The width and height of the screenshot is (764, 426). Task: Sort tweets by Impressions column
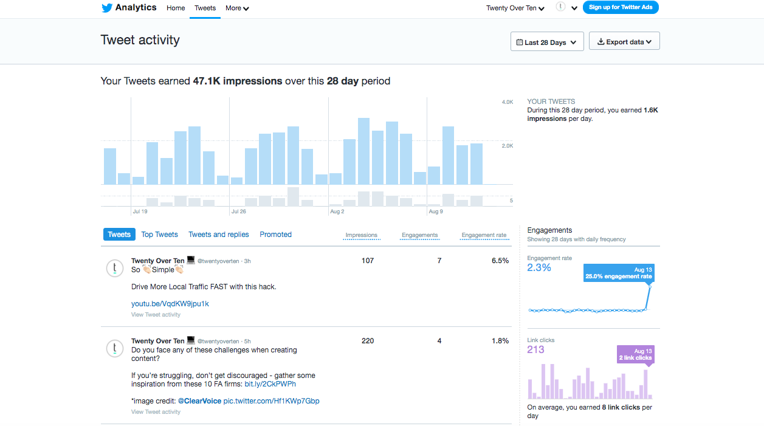[361, 235]
